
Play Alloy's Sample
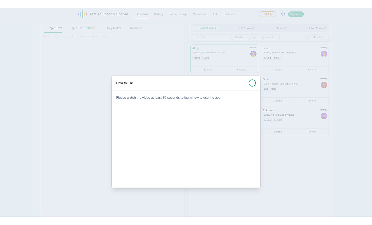point(208,70)
